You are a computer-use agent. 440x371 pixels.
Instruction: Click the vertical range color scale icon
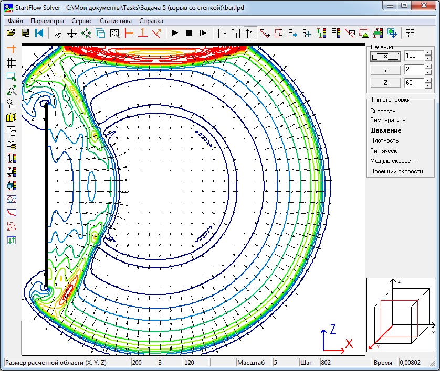(12, 158)
